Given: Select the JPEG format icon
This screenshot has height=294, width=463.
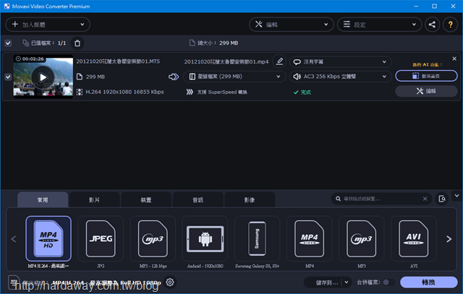Looking at the screenshot, I should pyautogui.click(x=101, y=238).
